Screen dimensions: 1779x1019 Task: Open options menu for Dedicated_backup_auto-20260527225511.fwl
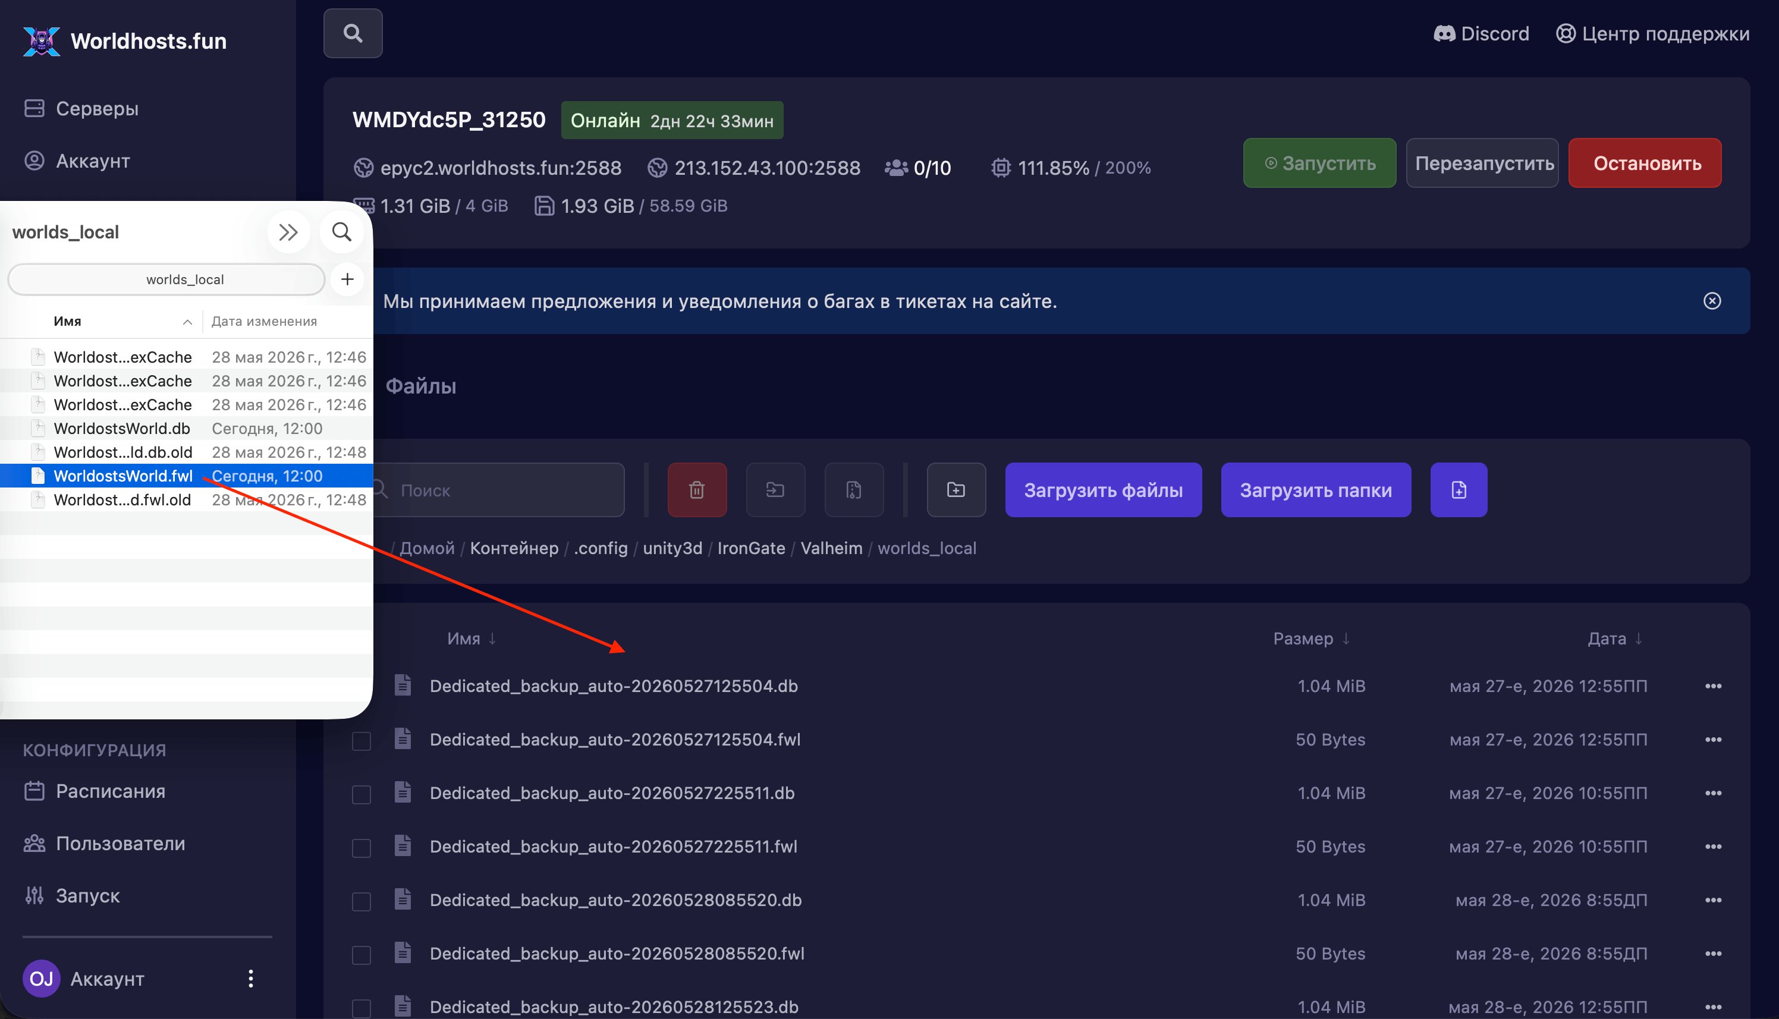pos(1712,847)
